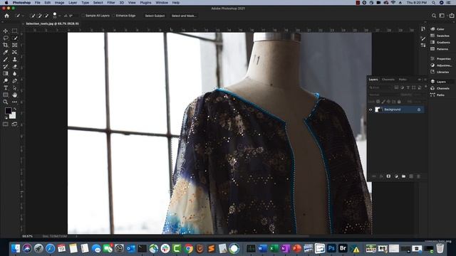This screenshot has height=256, width=456.
Task: Select the Rectangle shape tool
Action: [x=6, y=95]
